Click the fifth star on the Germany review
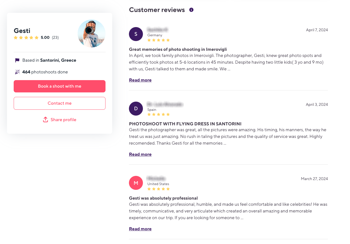The width and height of the screenshot is (350, 244). pyautogui.click(x=168, y=40)
